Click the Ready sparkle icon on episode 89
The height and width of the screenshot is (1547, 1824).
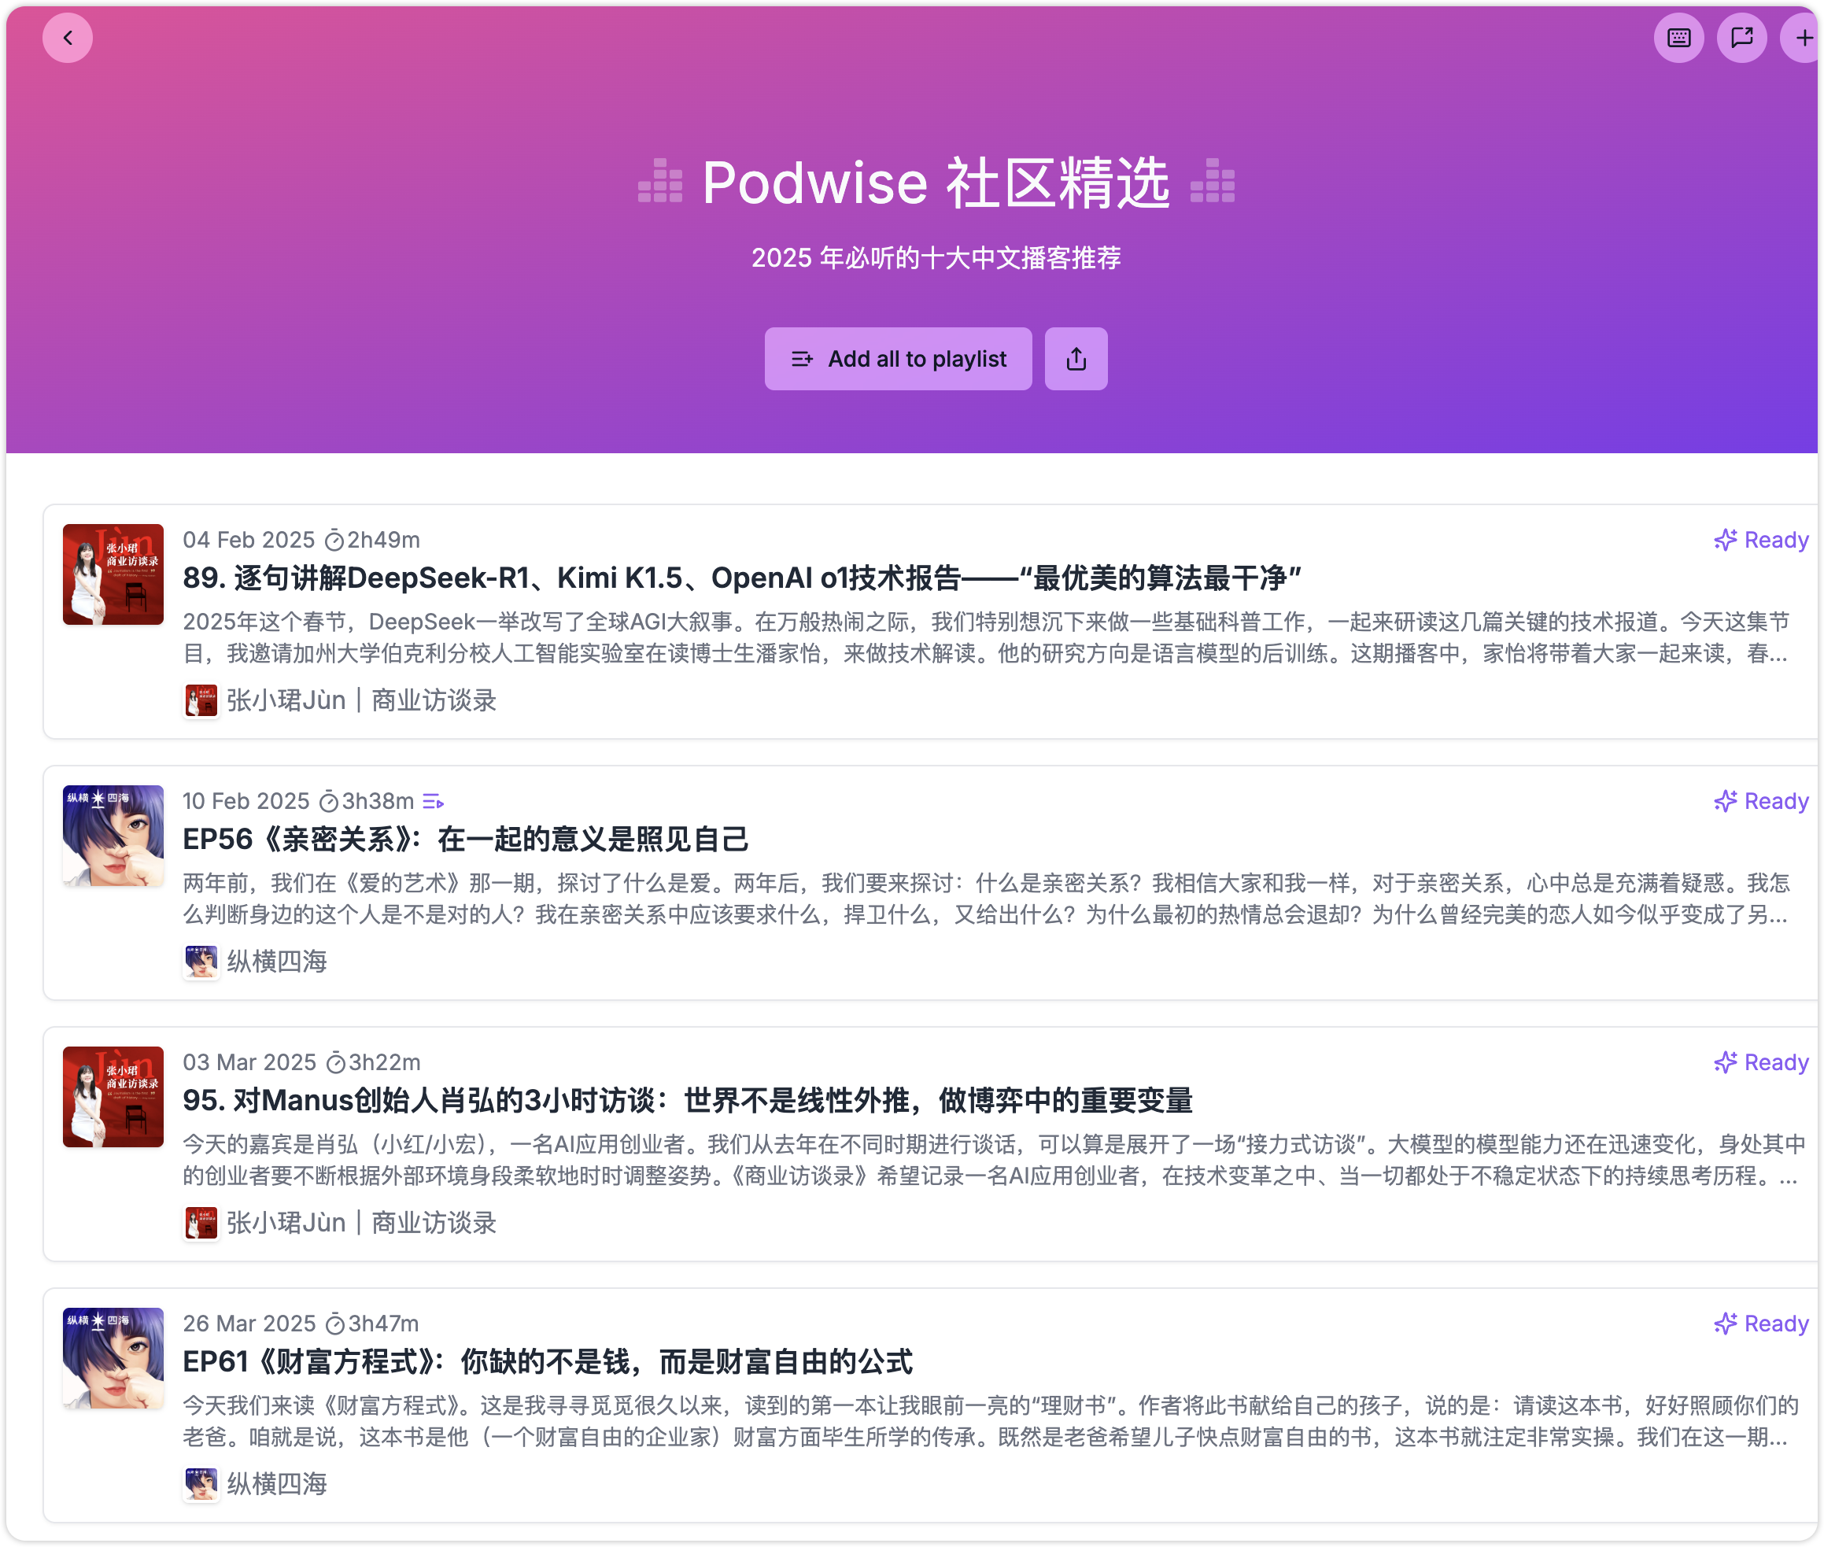[x=1725, y=539]
